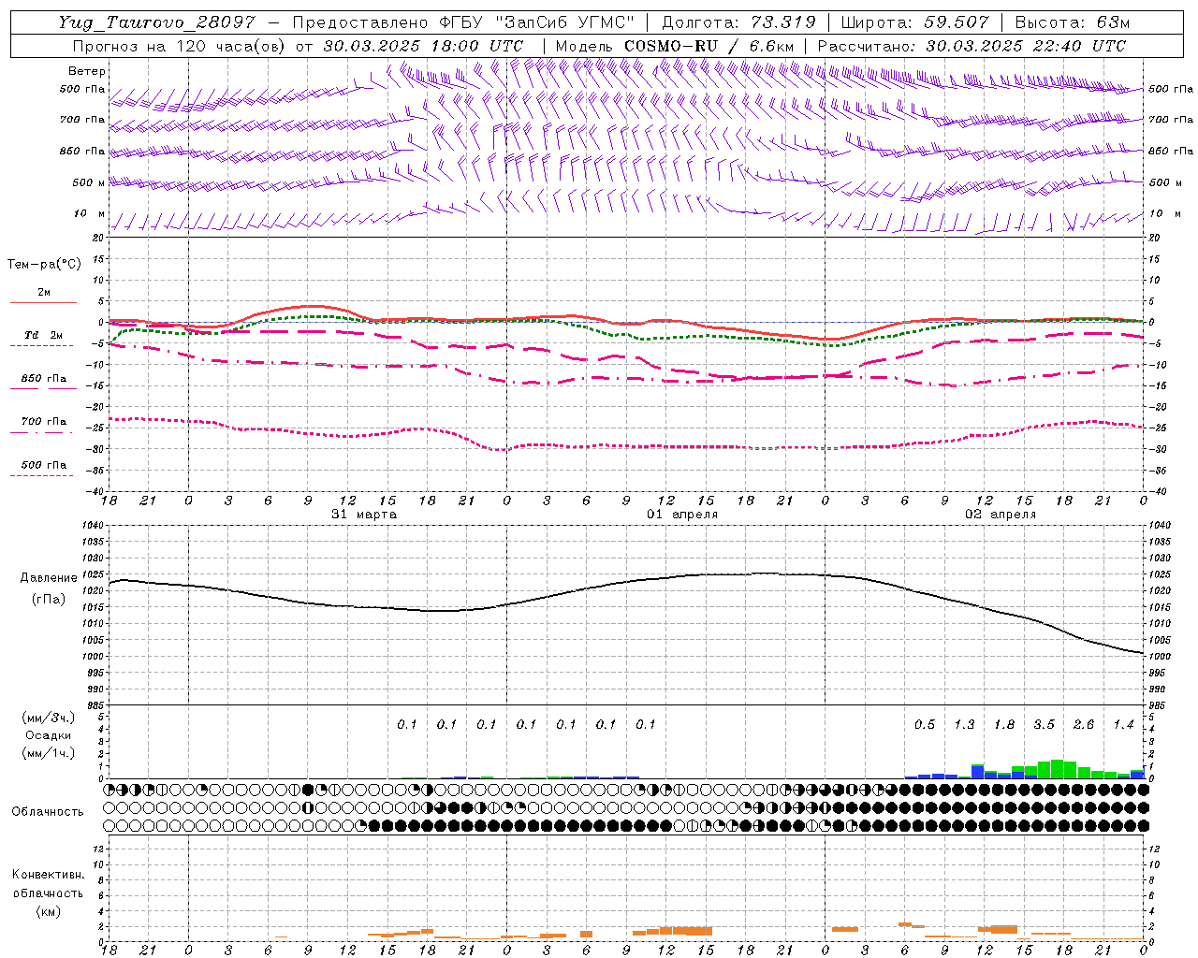This screenshot has height=958, width=1198.
Task: Click the 1.3 precipitation total
Action: click(964, 725)
